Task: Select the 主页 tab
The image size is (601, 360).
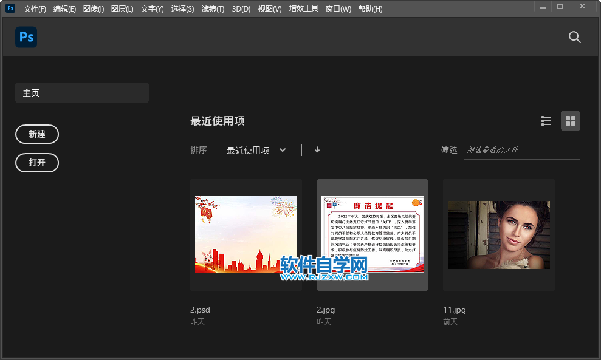Action: click(x=82, y=93)
